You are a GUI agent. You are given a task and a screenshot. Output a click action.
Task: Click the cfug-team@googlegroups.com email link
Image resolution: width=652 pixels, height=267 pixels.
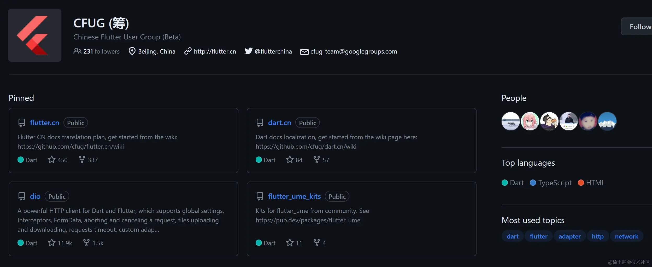[x=354, y=51]
